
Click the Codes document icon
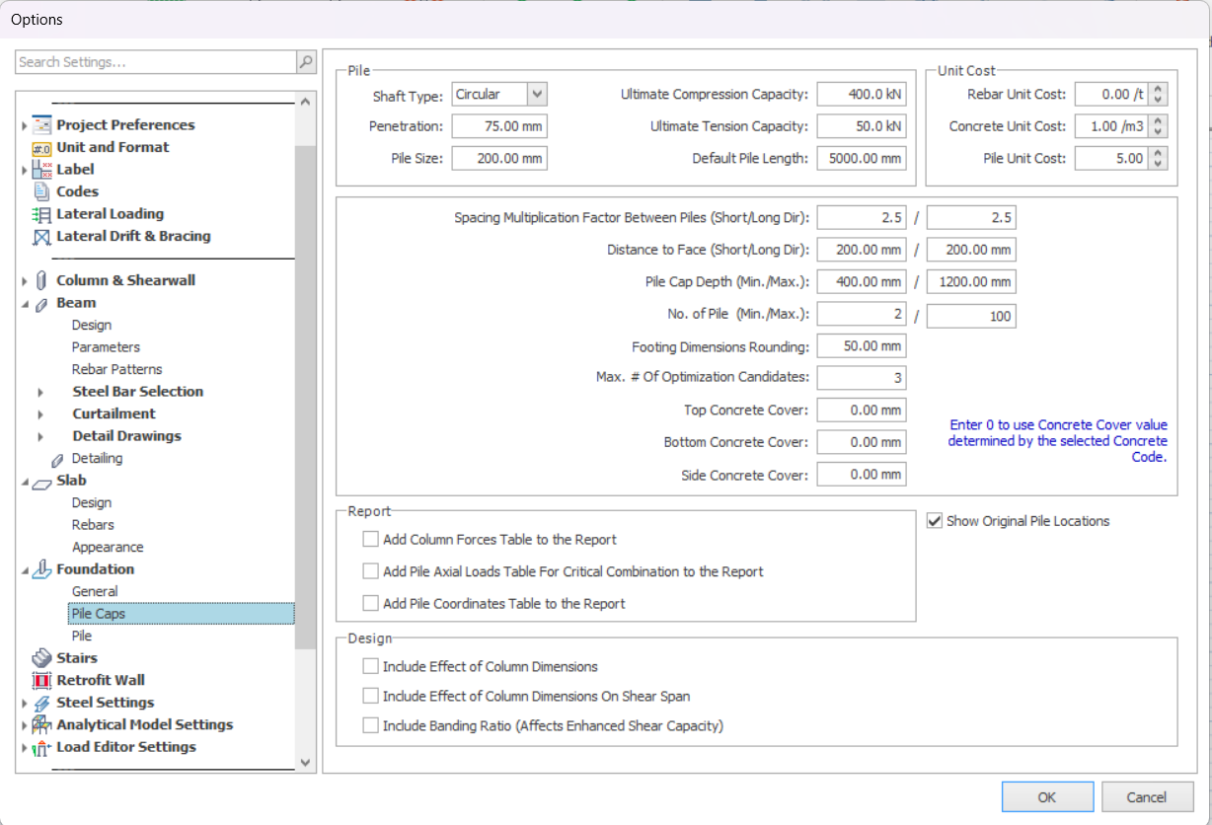[x=41, y=191]
